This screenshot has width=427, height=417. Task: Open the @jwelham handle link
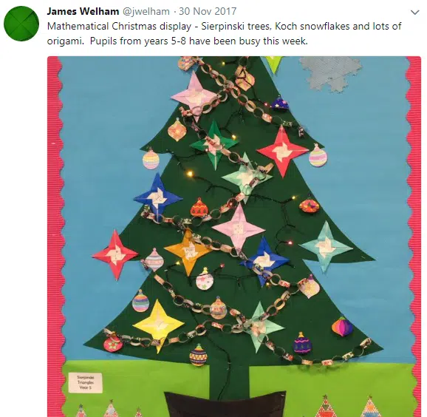(146, 11)
